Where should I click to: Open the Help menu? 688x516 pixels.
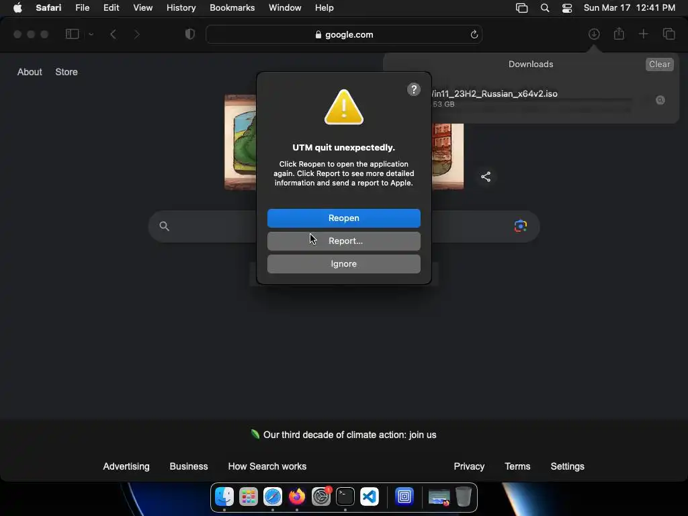(x=325, y=8)
